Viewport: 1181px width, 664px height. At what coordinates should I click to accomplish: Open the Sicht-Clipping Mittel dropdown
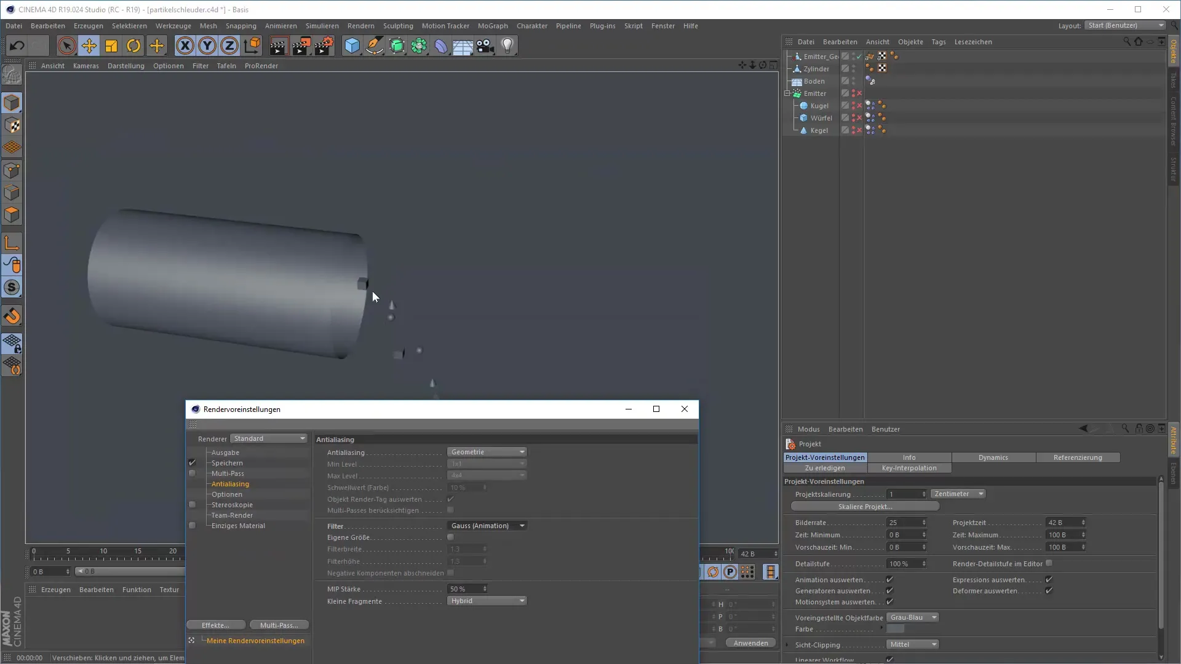(x=913, y=644)
